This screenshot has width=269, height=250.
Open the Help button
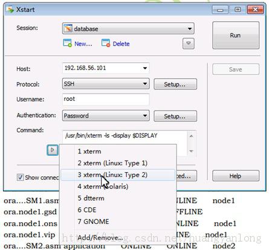236,176
